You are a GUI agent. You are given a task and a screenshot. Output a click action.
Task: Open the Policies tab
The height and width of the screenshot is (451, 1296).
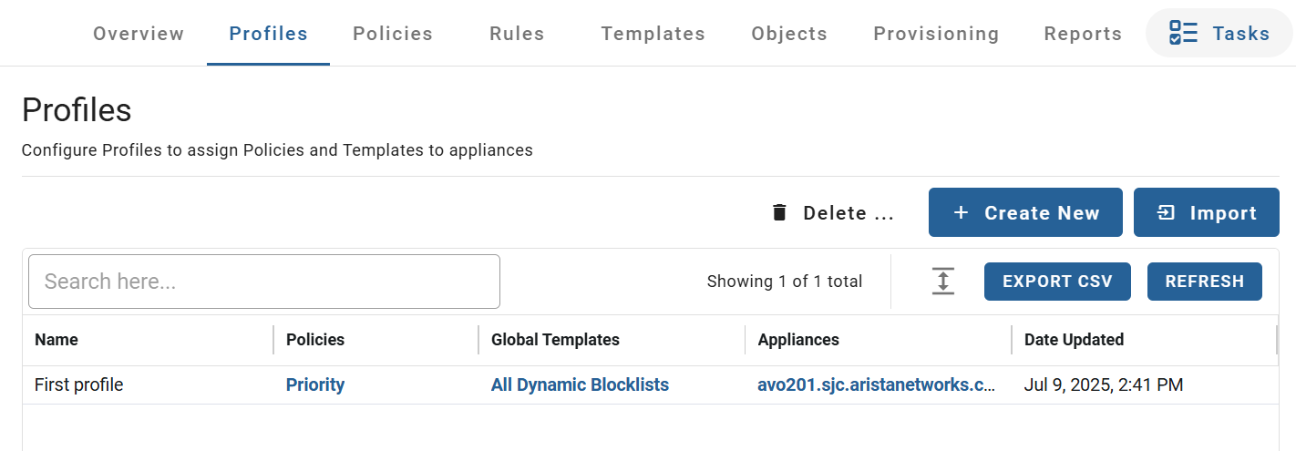tap(393, 34)
